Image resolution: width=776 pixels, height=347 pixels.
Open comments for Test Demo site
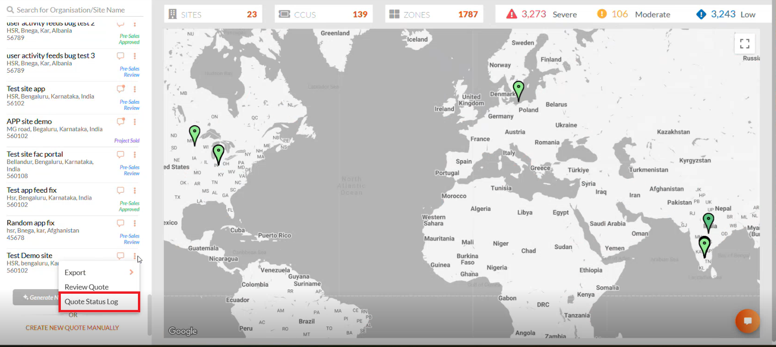click(121, 256)
